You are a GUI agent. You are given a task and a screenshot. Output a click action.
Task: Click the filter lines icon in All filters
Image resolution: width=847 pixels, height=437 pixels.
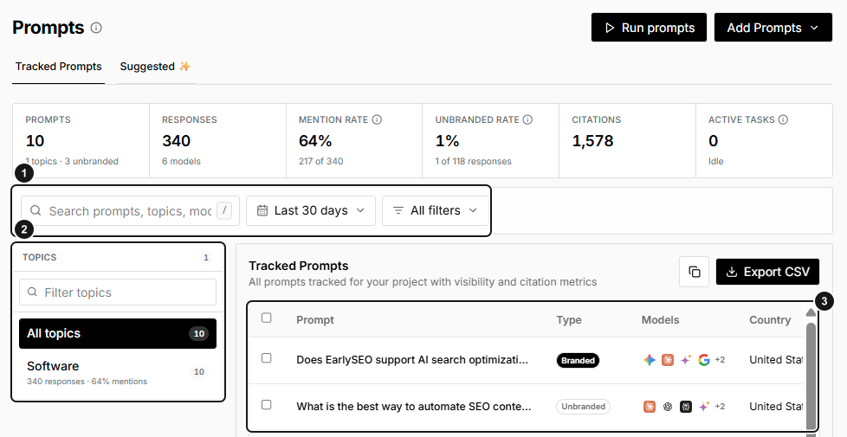pos(398,210)
